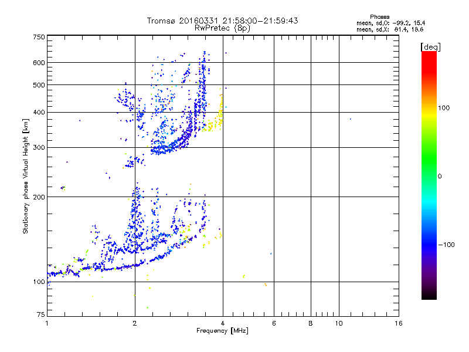The width and height of the screenshot is (469, 352).
Task: Click the color bar tick label "100" beside yellow
Action: [444, 108]
